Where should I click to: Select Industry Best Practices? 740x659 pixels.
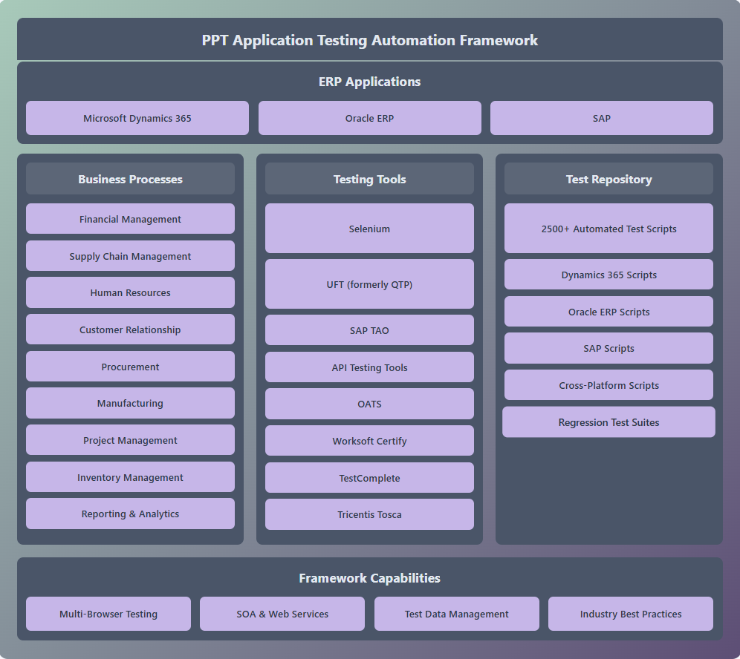pyautogui.click(x=631, y=614)
